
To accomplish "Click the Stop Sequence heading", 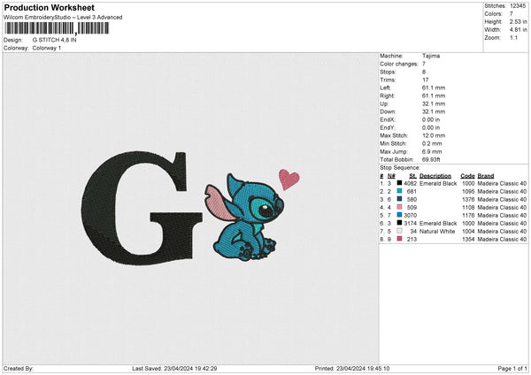I will [x=400, y=168].
